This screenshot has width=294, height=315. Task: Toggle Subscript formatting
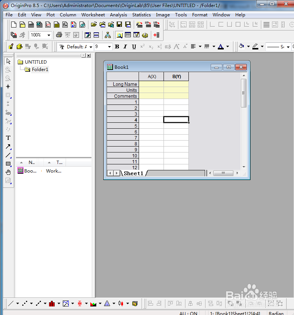(151, 46)
